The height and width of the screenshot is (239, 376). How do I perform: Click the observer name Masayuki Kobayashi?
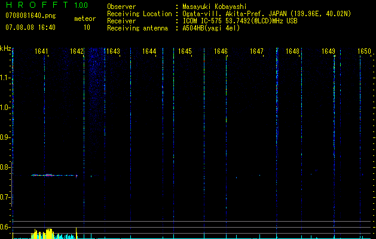(215, 7)
